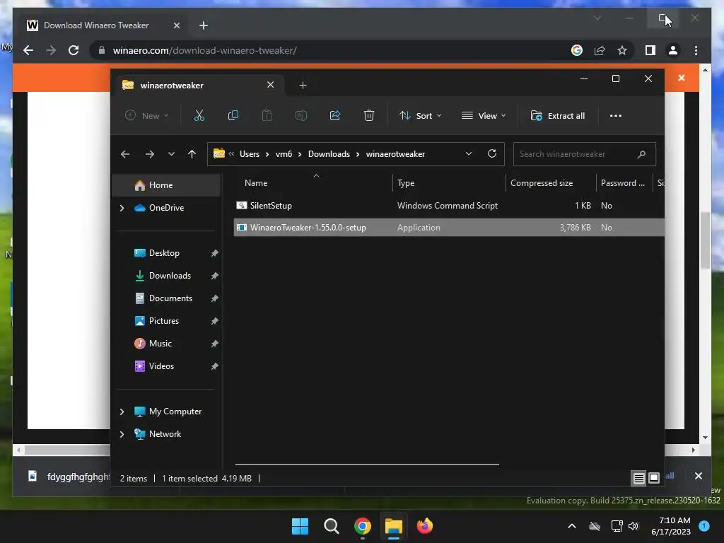Refresh the winaerotweaker folder view
724x543 pixels.
click(492, 153)
